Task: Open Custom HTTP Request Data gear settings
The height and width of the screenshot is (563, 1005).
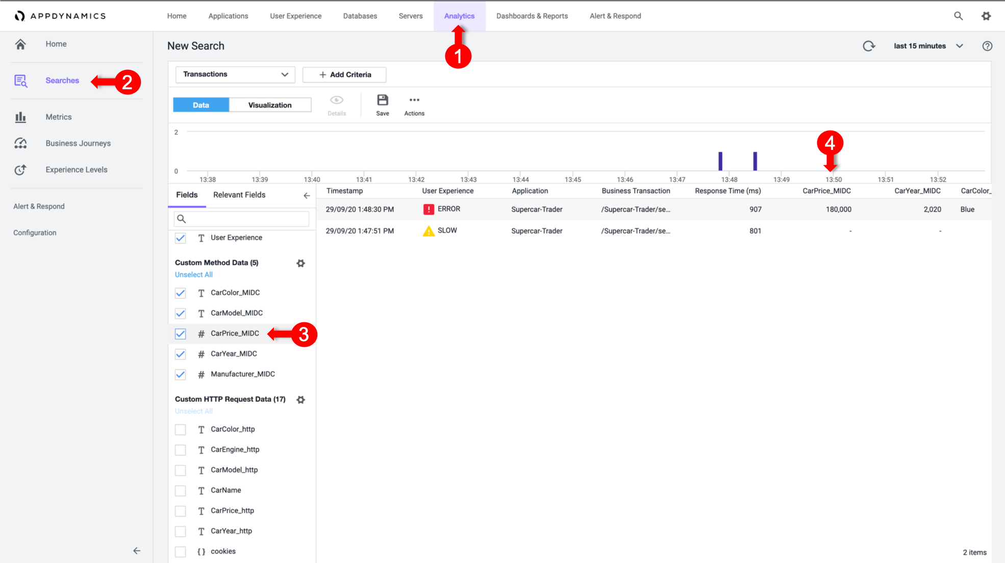Action: tap(301, 400)
